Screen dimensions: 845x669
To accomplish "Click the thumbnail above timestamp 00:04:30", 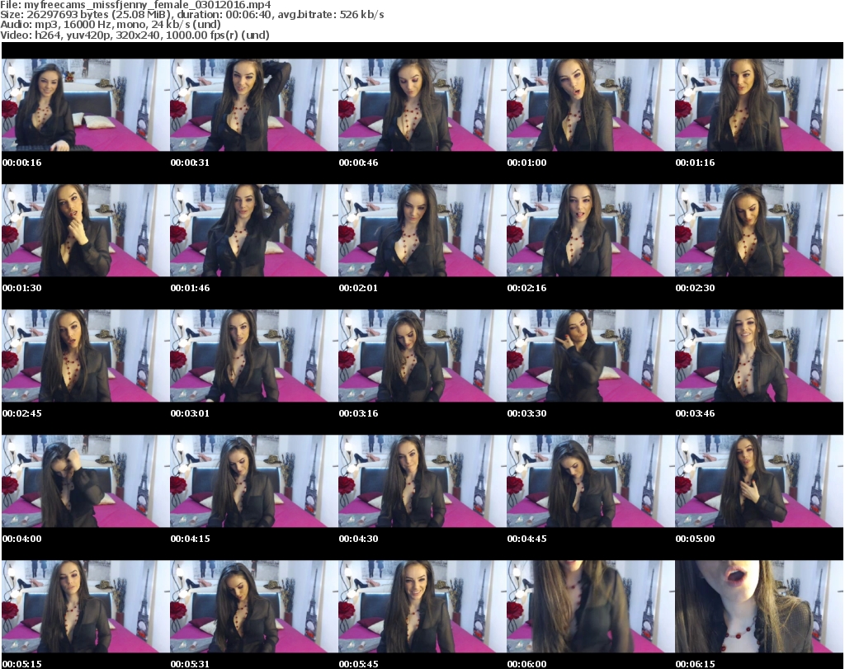I will tap(422, 481).
